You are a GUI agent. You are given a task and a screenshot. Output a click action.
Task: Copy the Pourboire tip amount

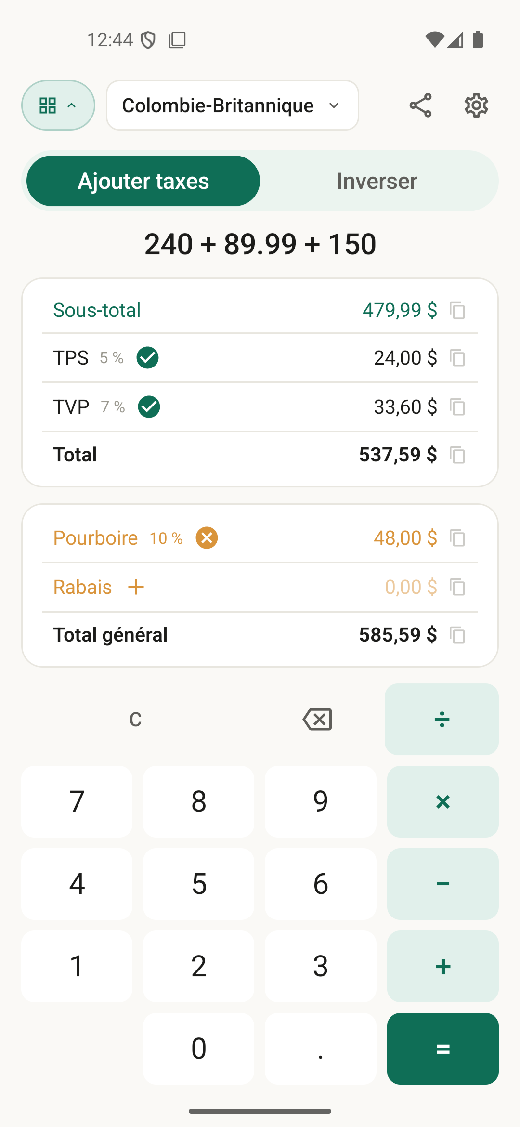(x=457, y=538)
